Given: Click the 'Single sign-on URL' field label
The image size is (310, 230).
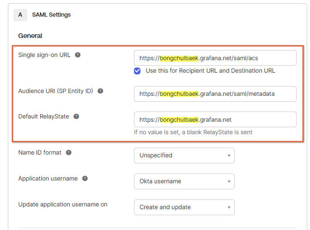Looking at the screenshot, I should click(44, 55).
